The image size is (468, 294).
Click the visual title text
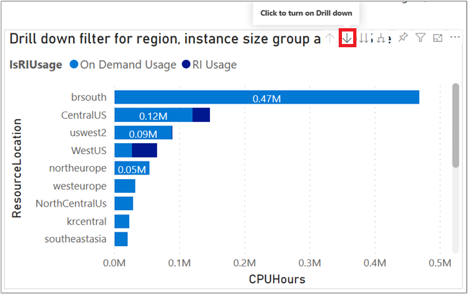click(164, 39)
